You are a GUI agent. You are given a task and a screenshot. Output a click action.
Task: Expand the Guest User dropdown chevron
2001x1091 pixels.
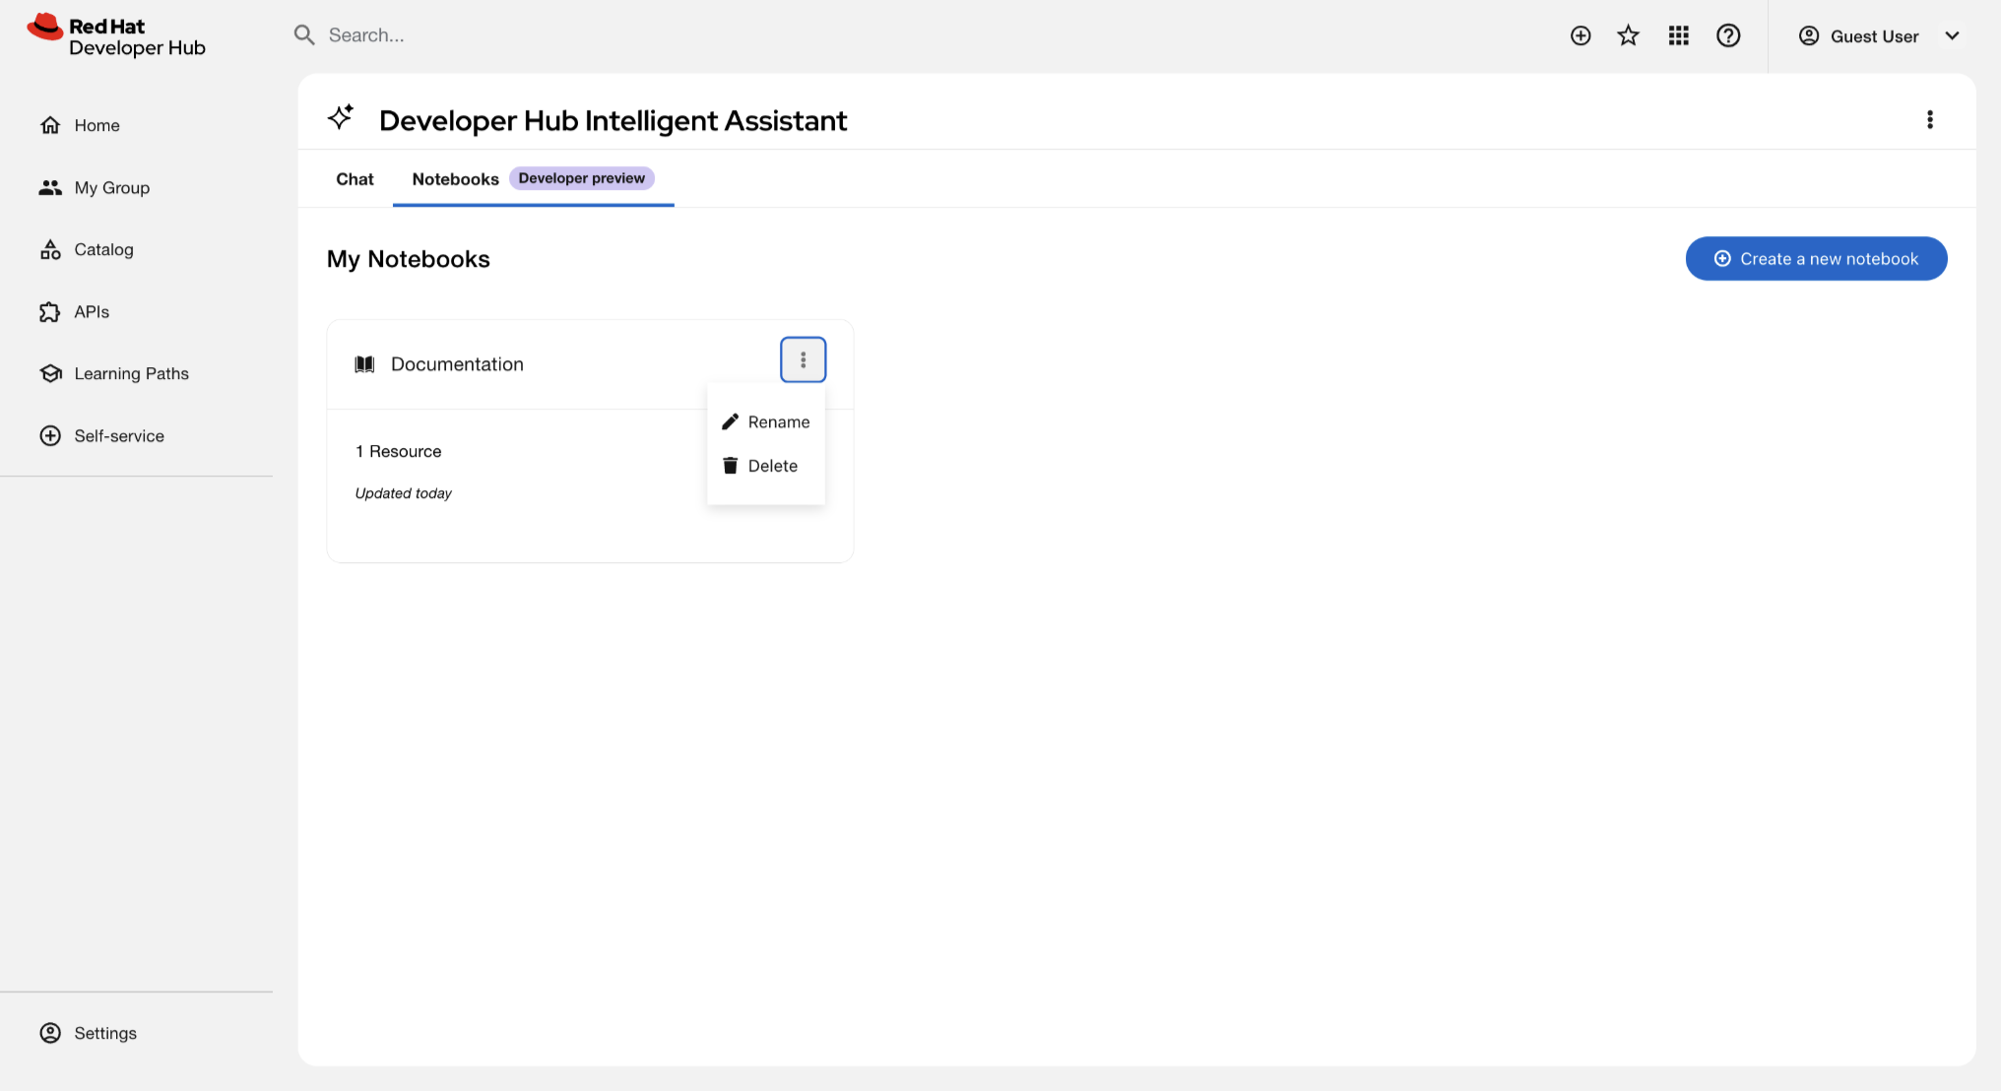click(x=1952, y=35)
